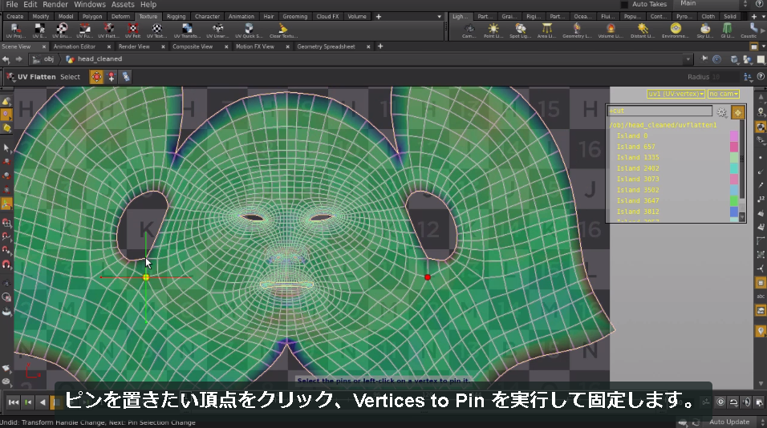
Task: Switch to the Polygon shelf tab
Action: click(92, 17)
